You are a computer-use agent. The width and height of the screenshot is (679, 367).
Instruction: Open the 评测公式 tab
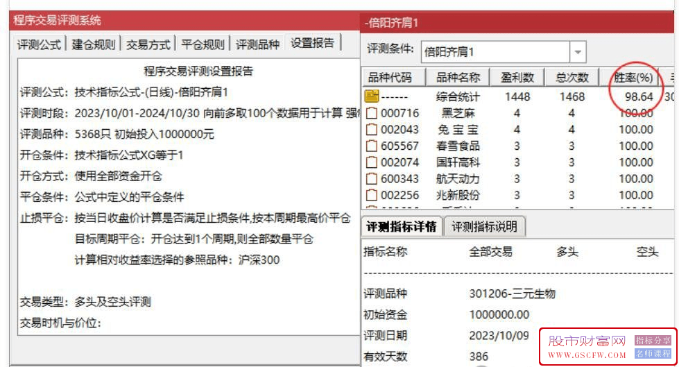[39, 44]
